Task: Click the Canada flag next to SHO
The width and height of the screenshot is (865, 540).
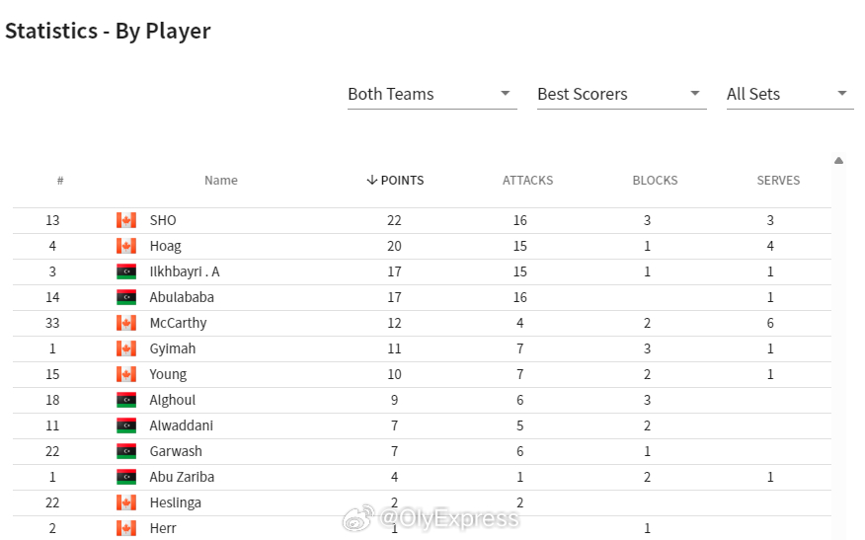Action: (x=126, y=220)
